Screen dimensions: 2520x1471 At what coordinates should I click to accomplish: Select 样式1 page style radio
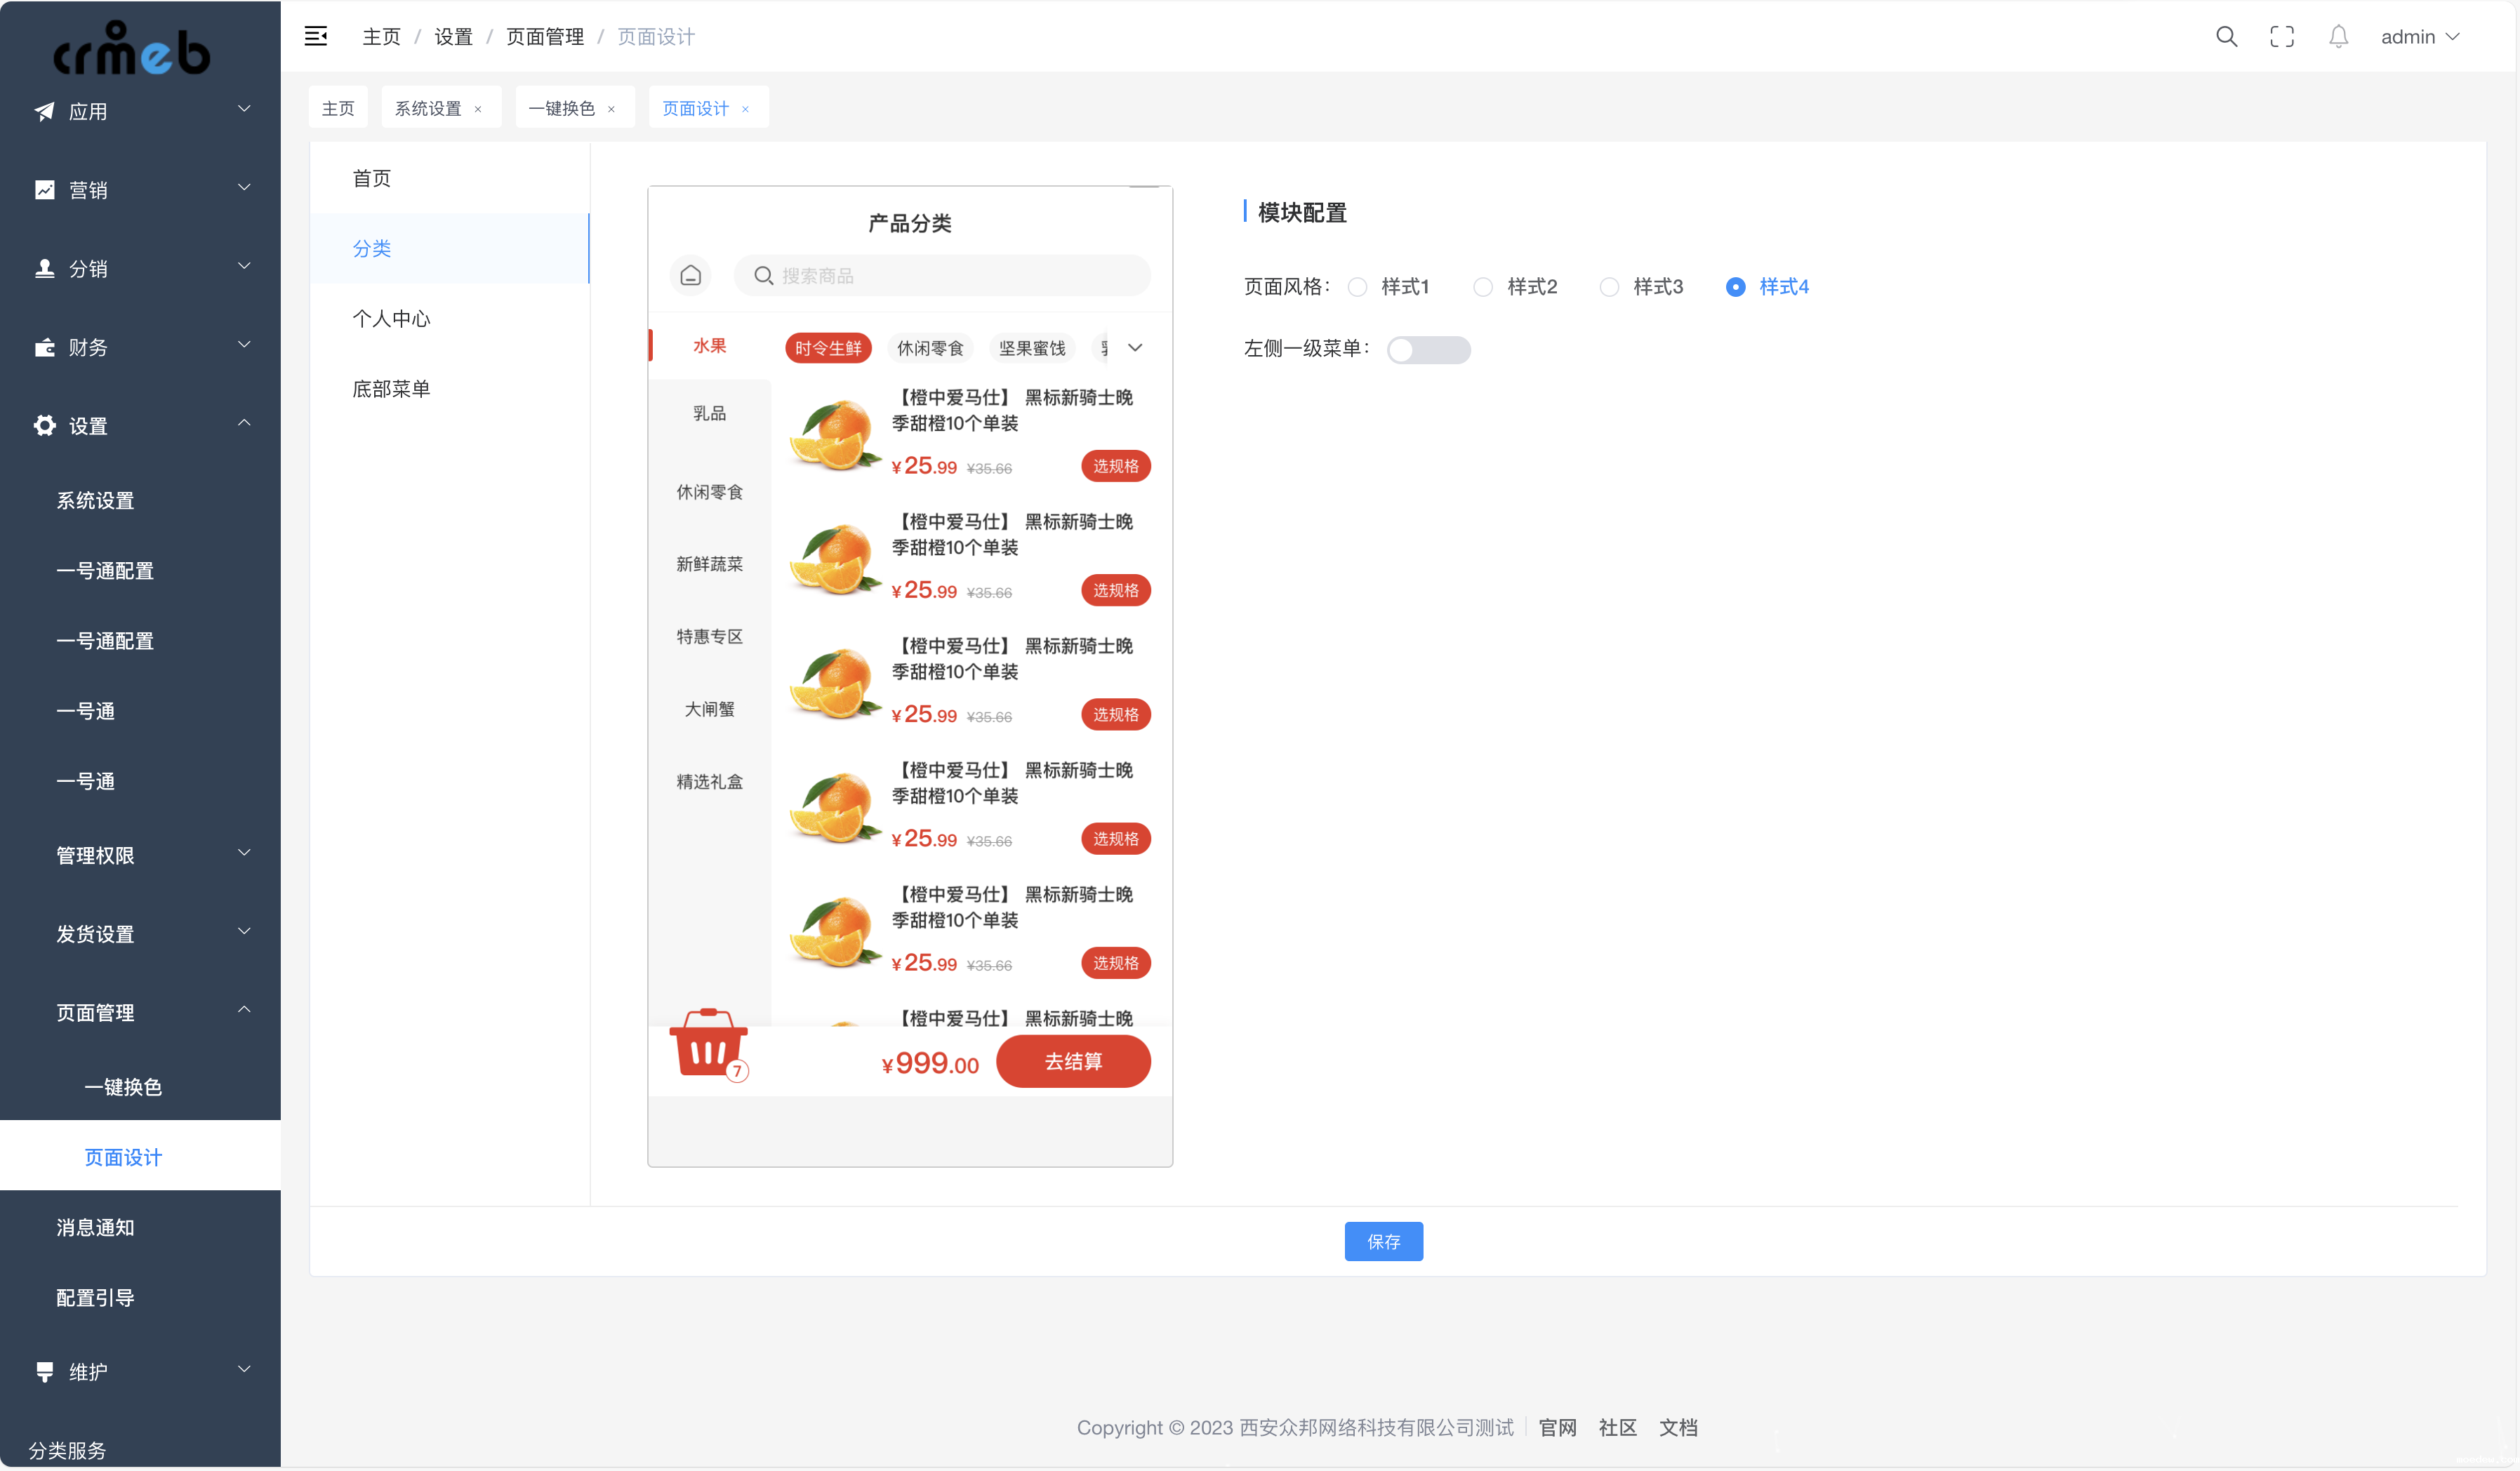coord(1357,288)
